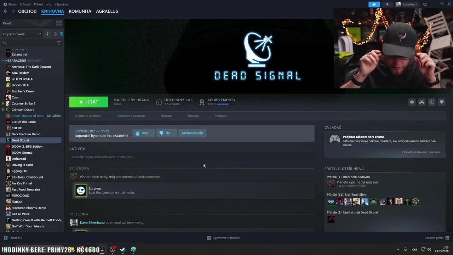
Task: Open Spravovat stahování
Action: (224, 238)
